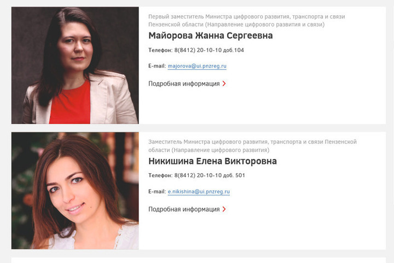Click the Телефон label in Майорова's card
Viewport: 394px width, 263px height.
coord(160,50)
